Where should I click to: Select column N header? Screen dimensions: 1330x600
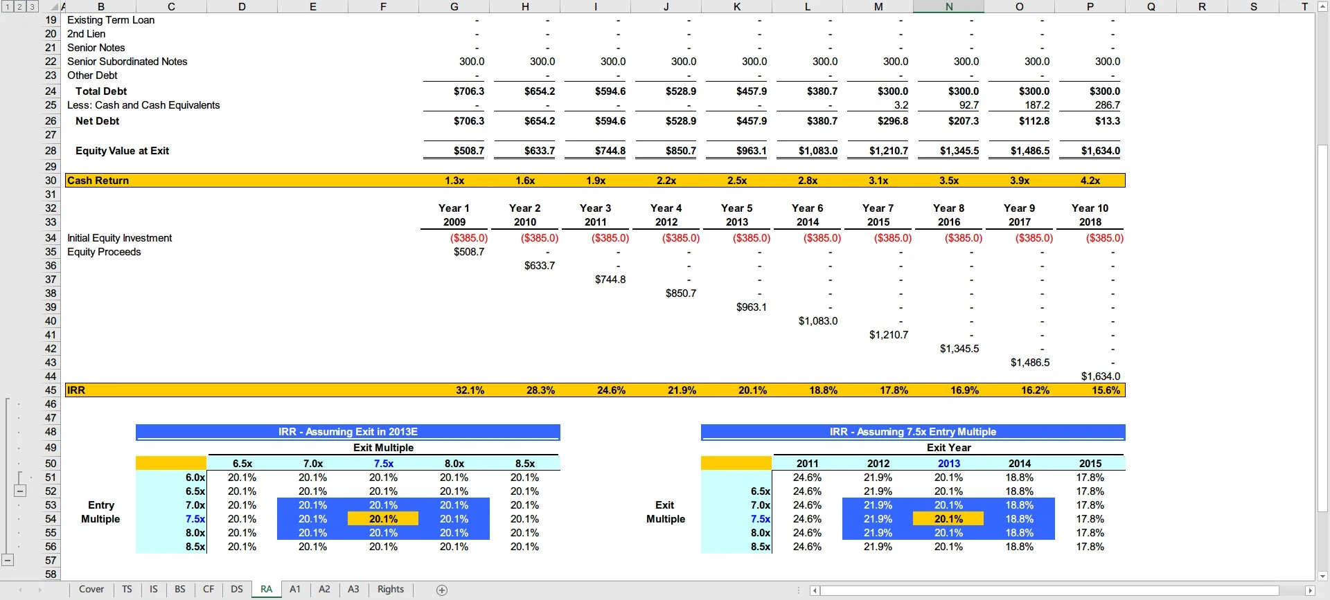tap(949, 6)
